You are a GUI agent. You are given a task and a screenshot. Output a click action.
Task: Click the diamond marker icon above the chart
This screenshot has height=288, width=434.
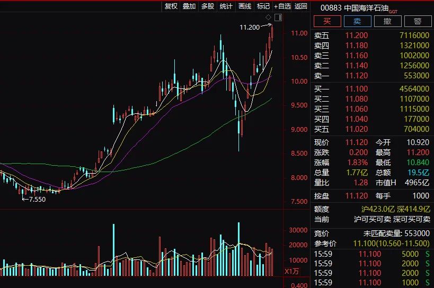tap(269, 17)
